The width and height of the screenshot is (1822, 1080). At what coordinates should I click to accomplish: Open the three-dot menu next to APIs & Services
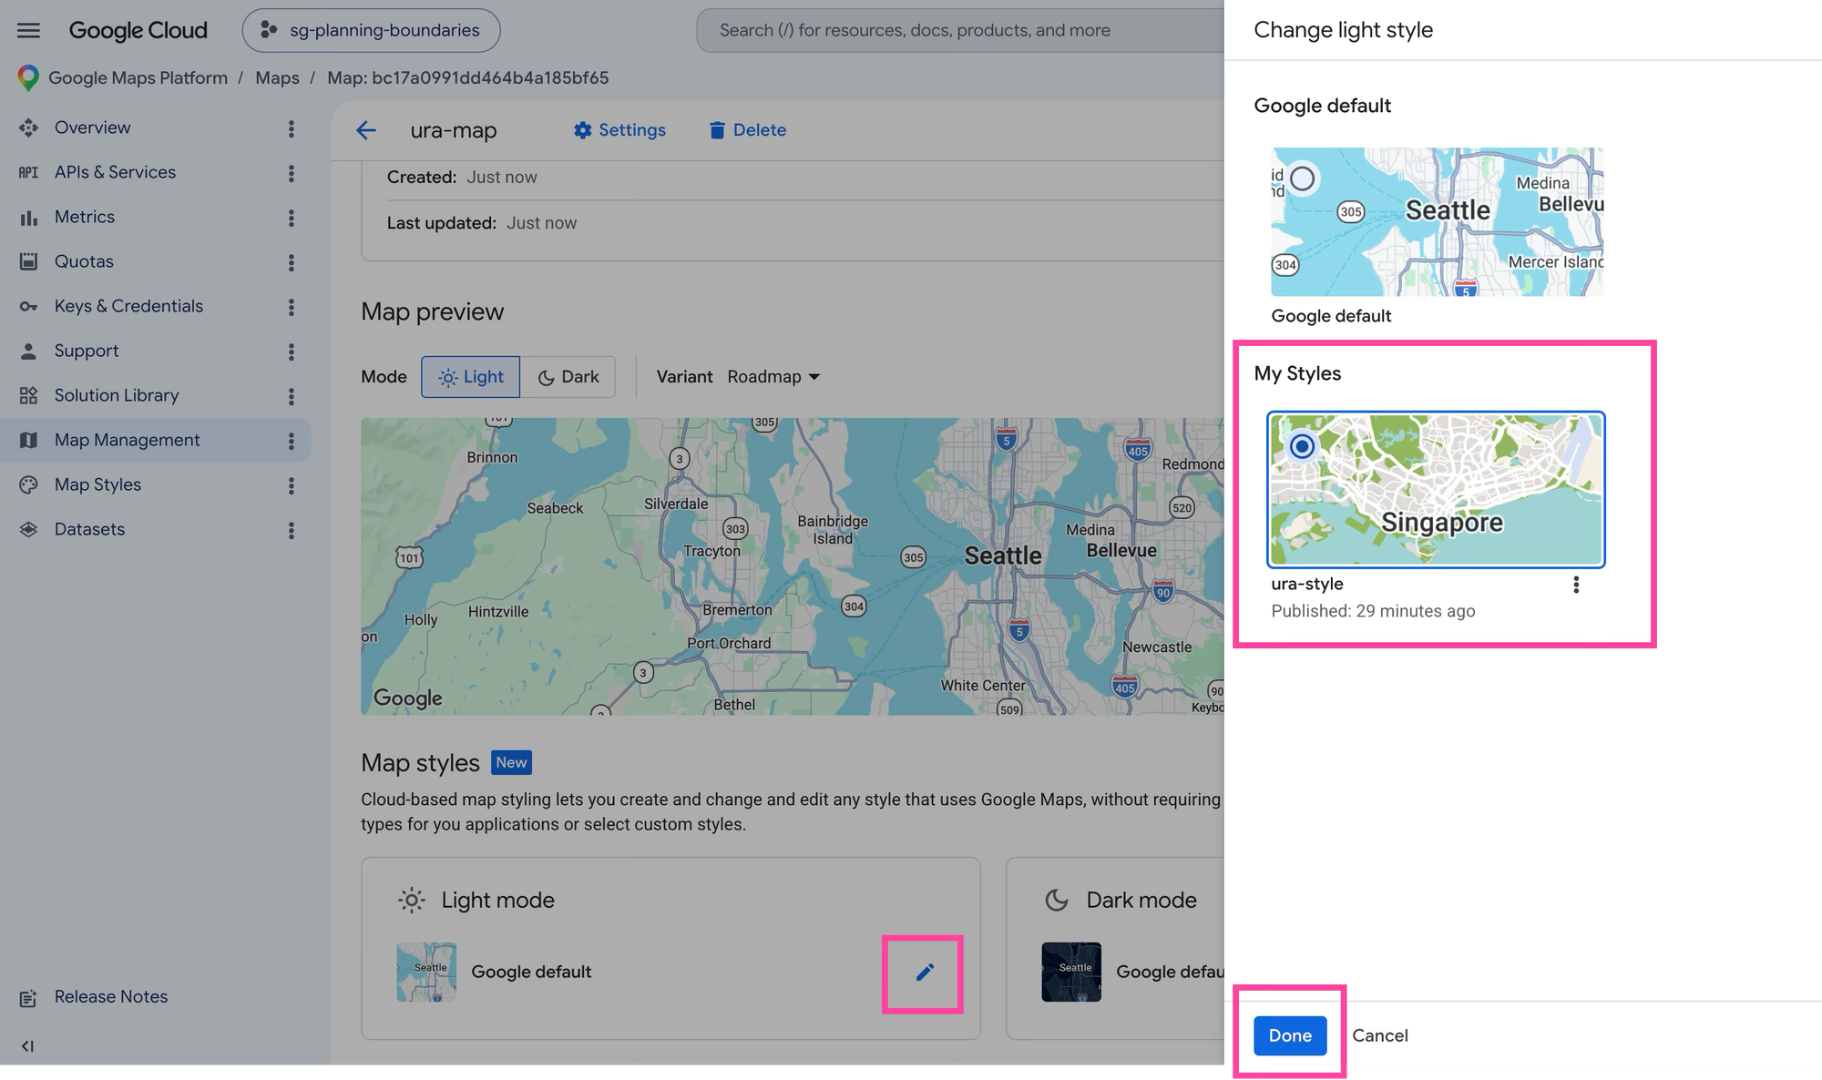[292, 173]
